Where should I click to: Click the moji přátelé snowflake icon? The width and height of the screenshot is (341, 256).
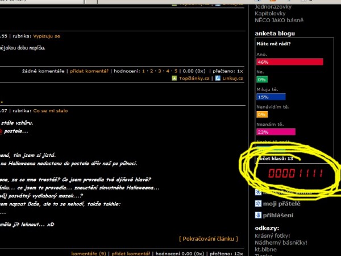(x=258, y=204)
